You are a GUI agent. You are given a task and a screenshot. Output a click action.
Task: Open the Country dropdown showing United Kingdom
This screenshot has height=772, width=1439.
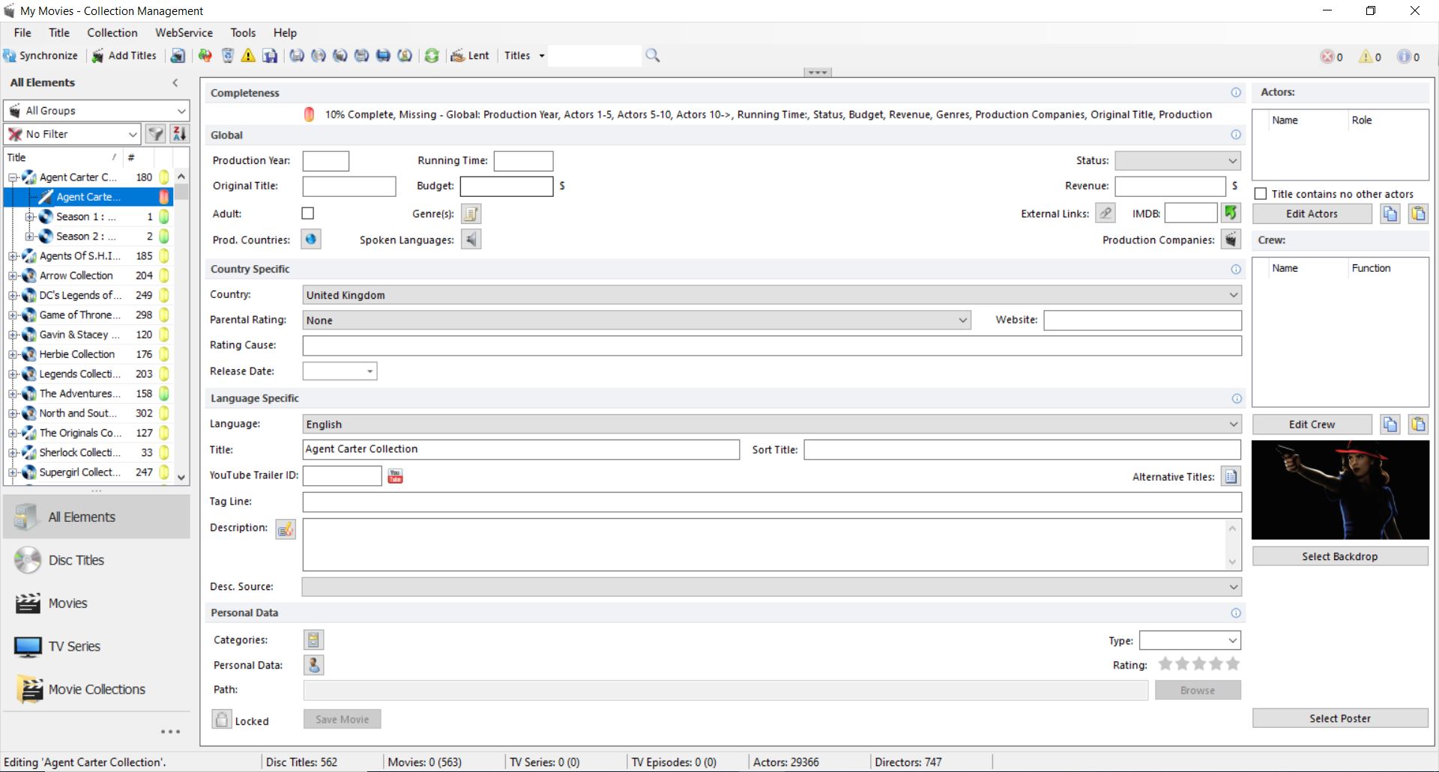coord(772,295)
